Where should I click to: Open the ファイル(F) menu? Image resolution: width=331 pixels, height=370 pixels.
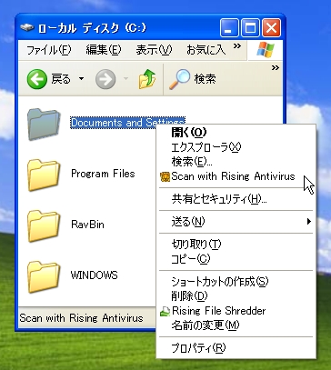coord(49,50)
